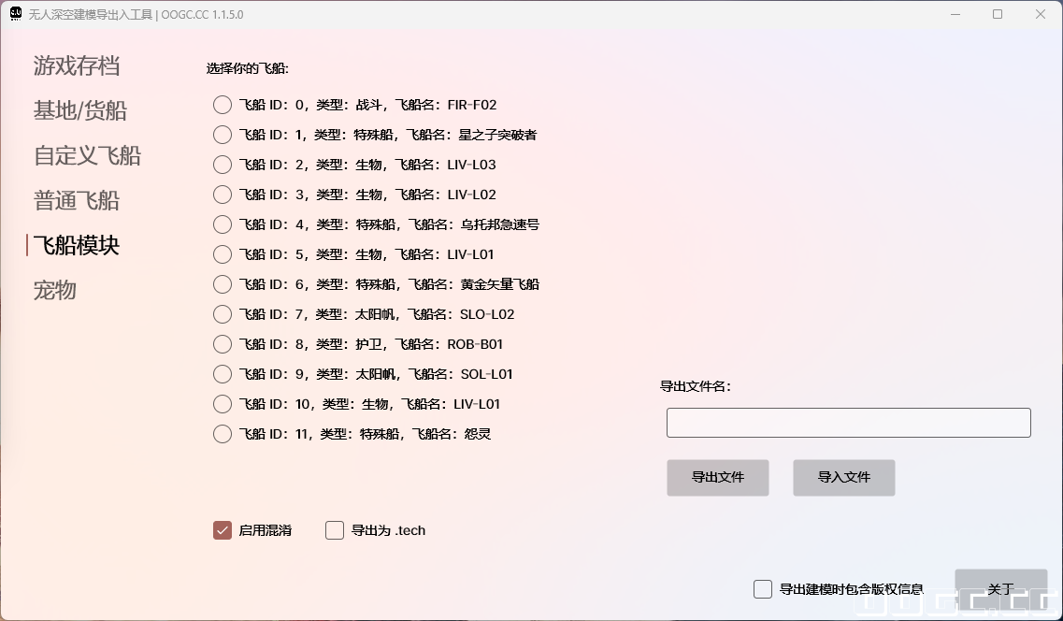Screen dimensions: 1063x621
Task: Click the 导出文件 button
Action: [717, 477]
